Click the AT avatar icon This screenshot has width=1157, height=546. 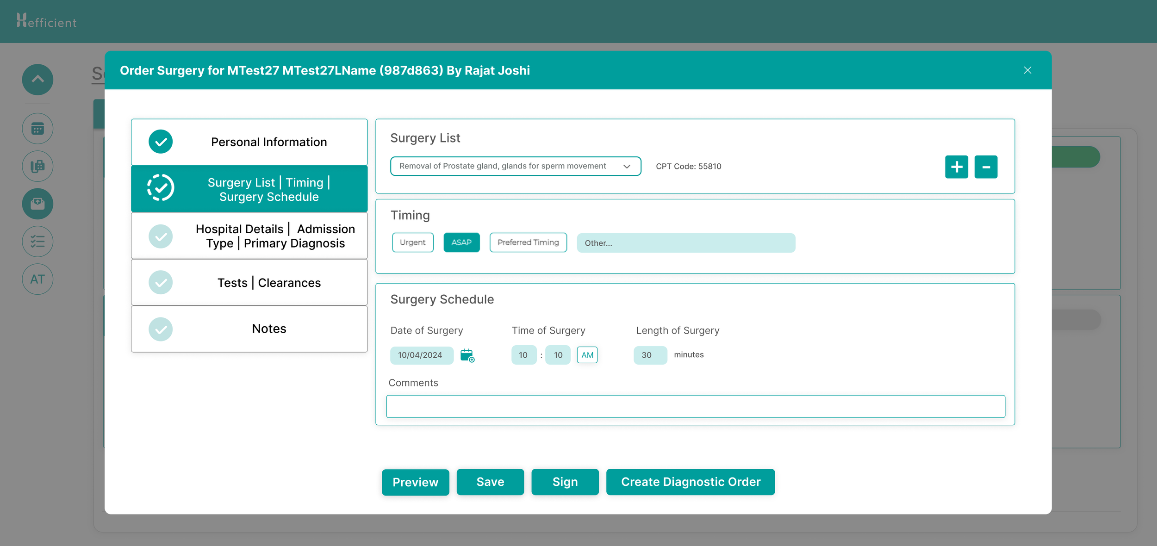(37, 279)
